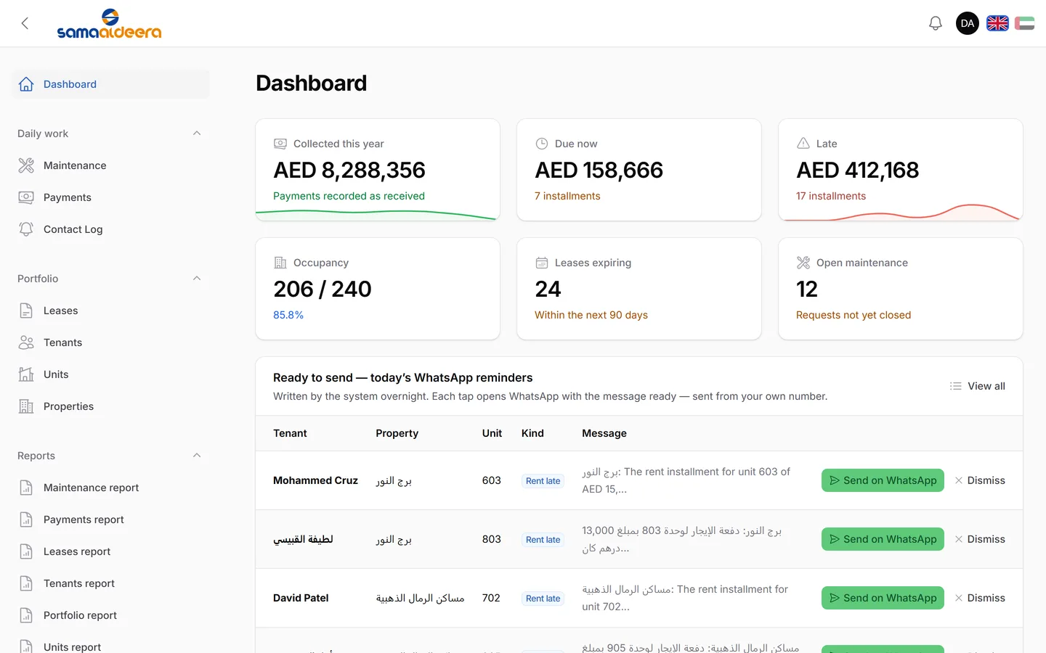Click the Samaaldeera logo
The image size is (1046, 653).
(x=109, y=23)
